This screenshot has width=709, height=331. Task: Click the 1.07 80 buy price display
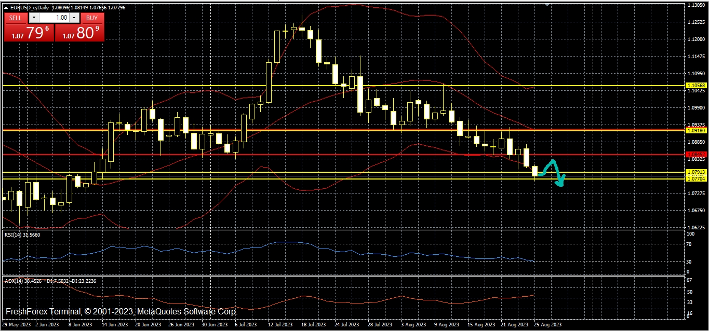tap(79, 33)
